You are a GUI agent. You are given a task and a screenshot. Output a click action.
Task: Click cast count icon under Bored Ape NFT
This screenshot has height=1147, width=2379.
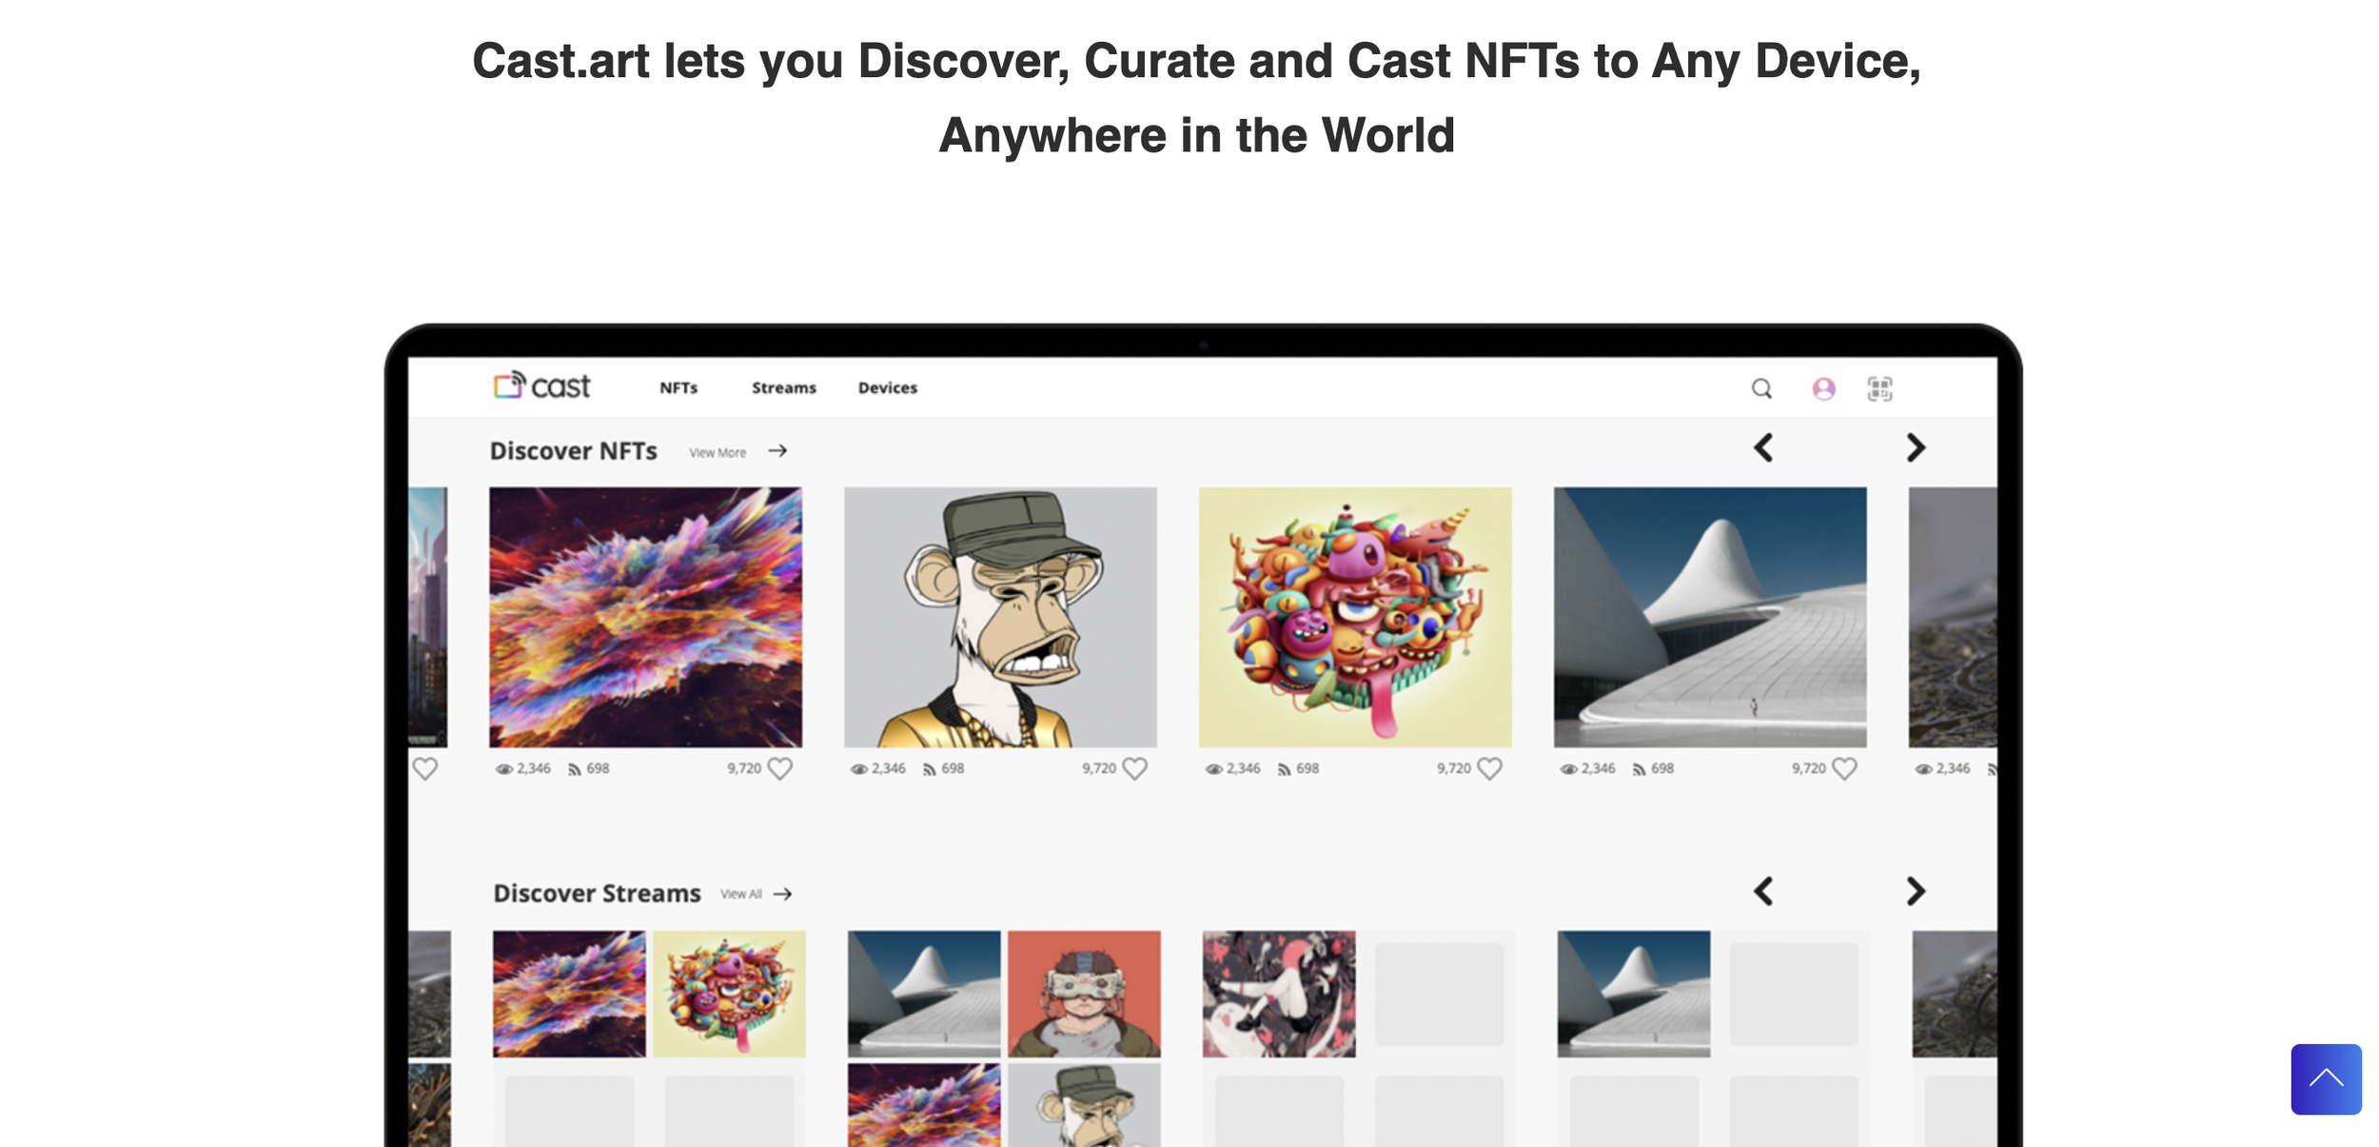[930, 769]
